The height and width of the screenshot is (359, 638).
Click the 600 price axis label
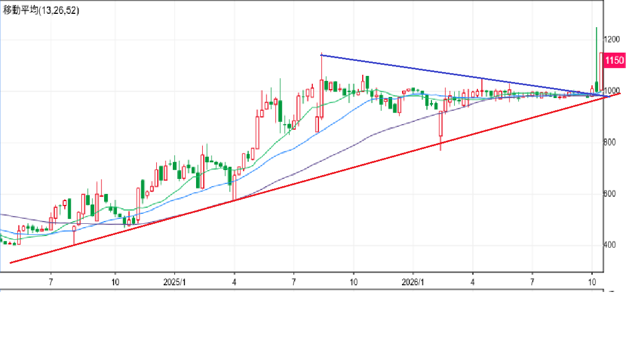coord(610,194)
